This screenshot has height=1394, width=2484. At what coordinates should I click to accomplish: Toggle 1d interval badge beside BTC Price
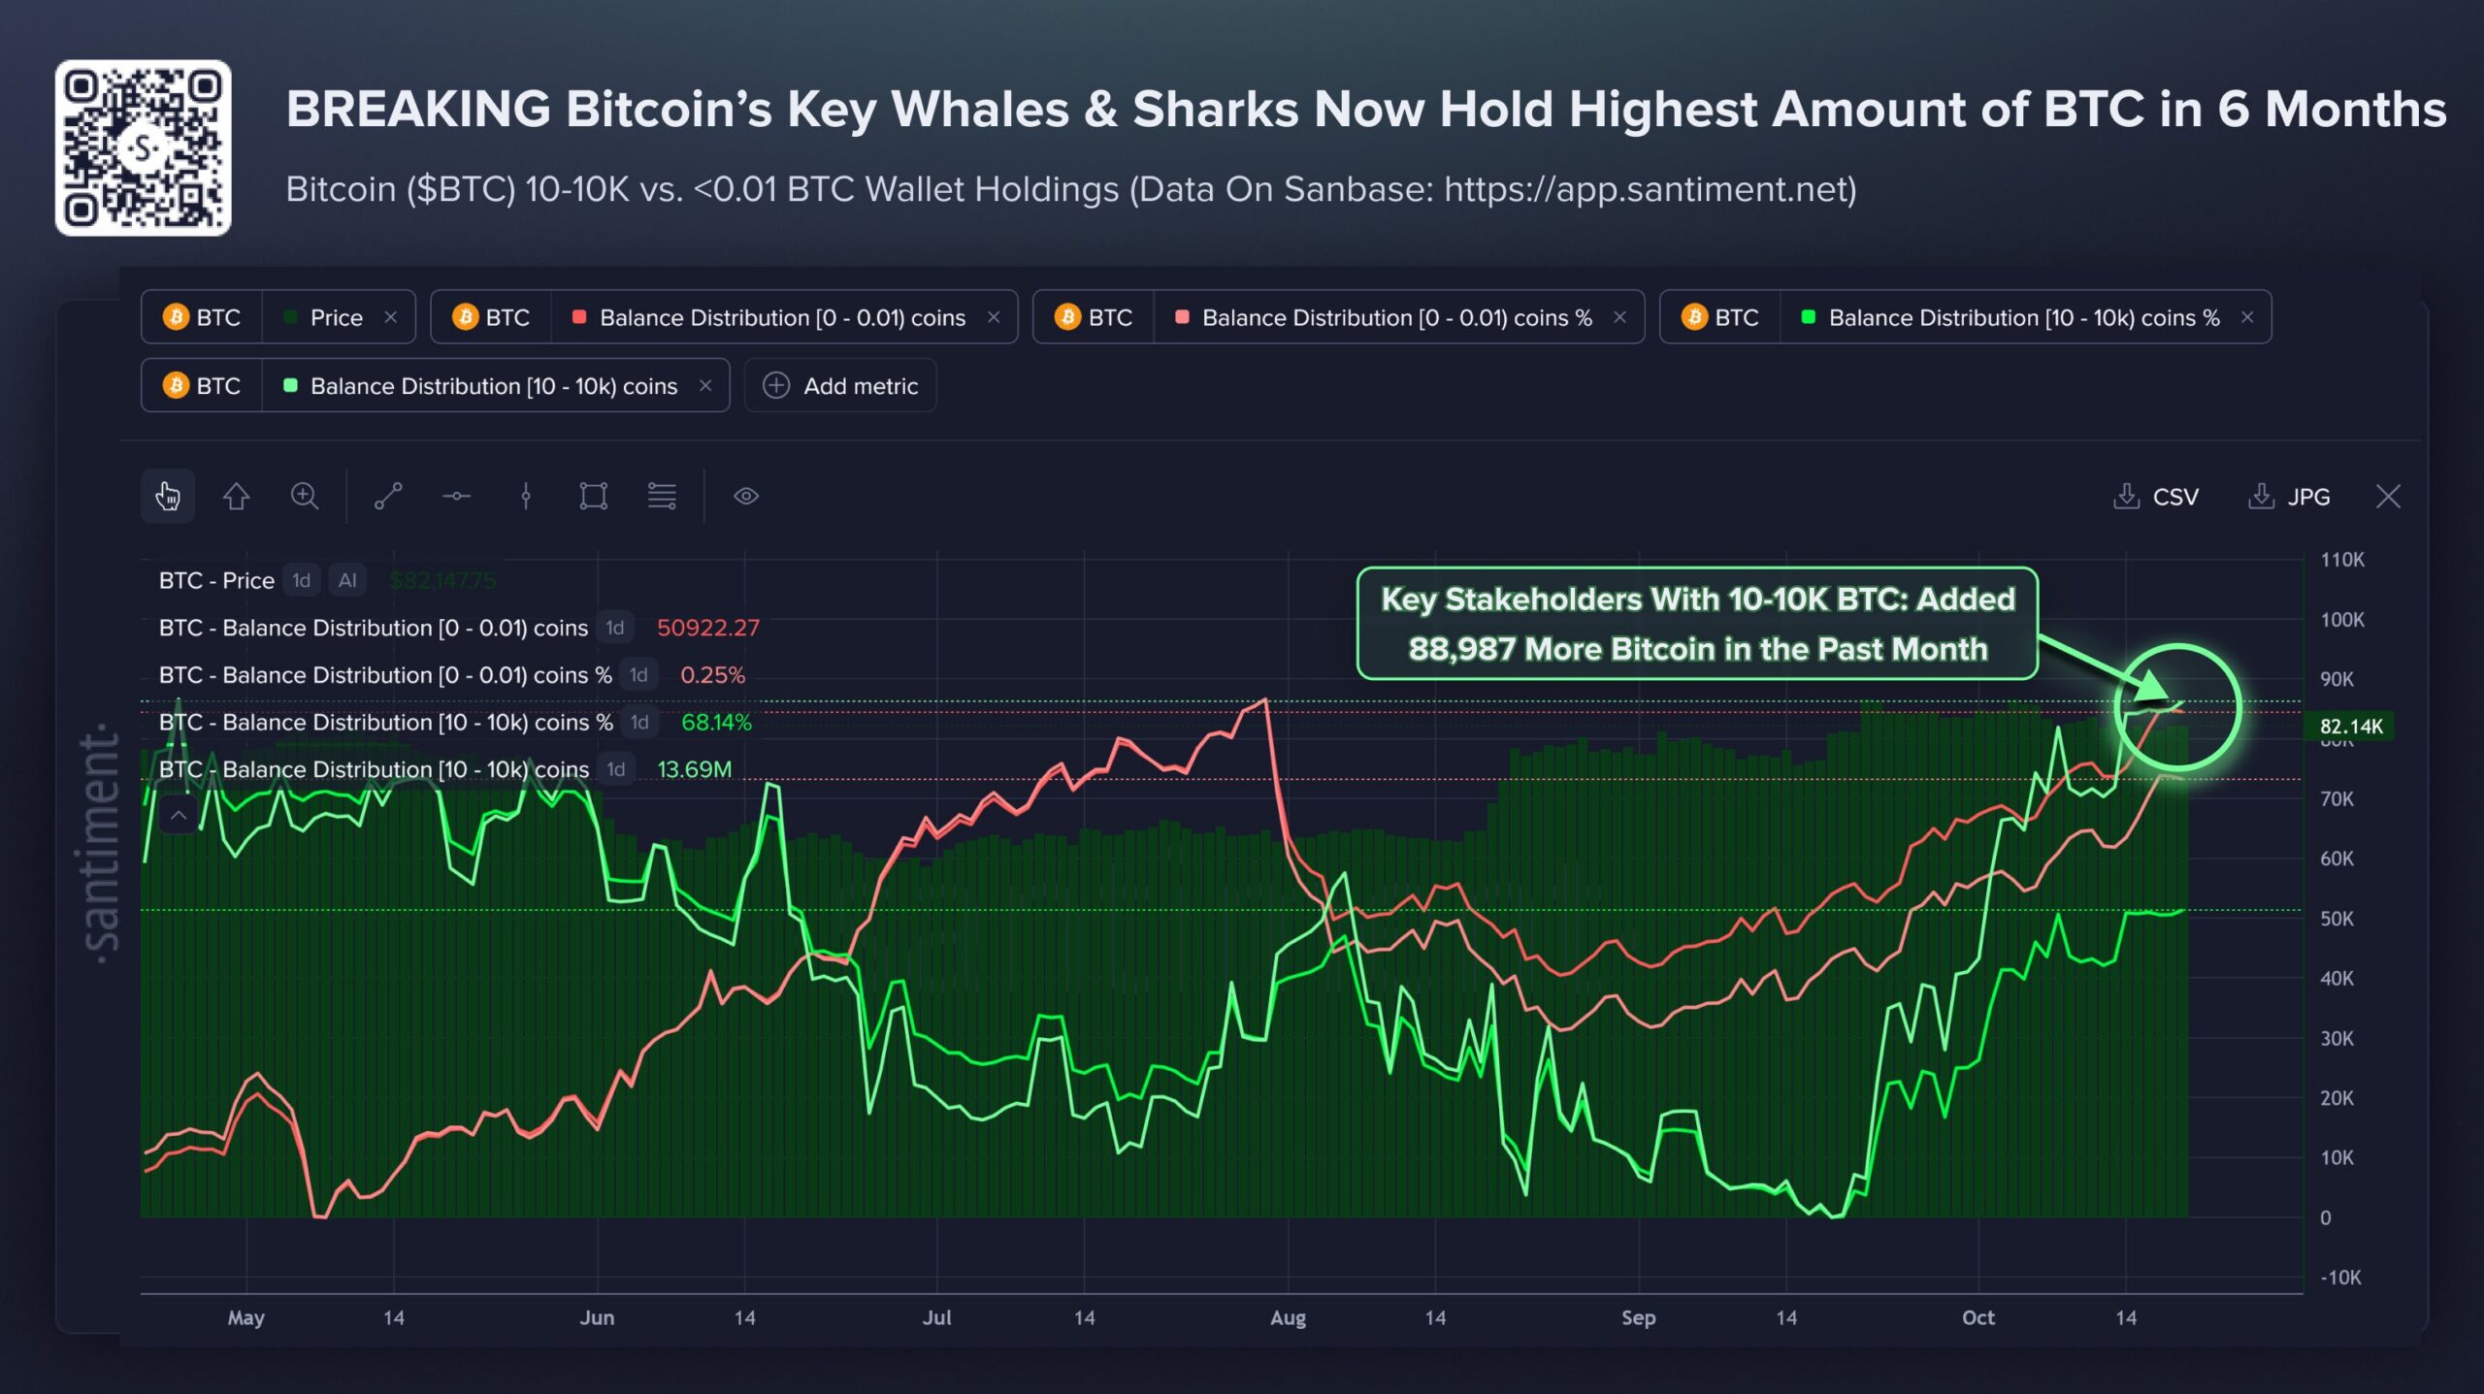[x=302, y=580]
